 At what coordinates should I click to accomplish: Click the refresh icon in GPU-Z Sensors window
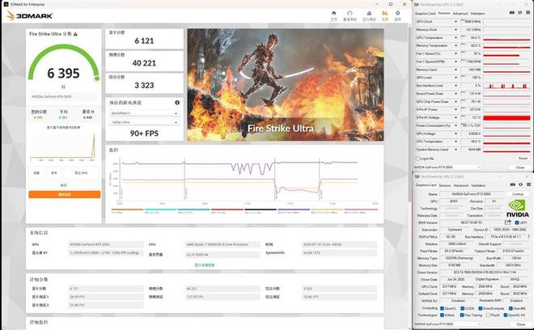click(520, 13)
